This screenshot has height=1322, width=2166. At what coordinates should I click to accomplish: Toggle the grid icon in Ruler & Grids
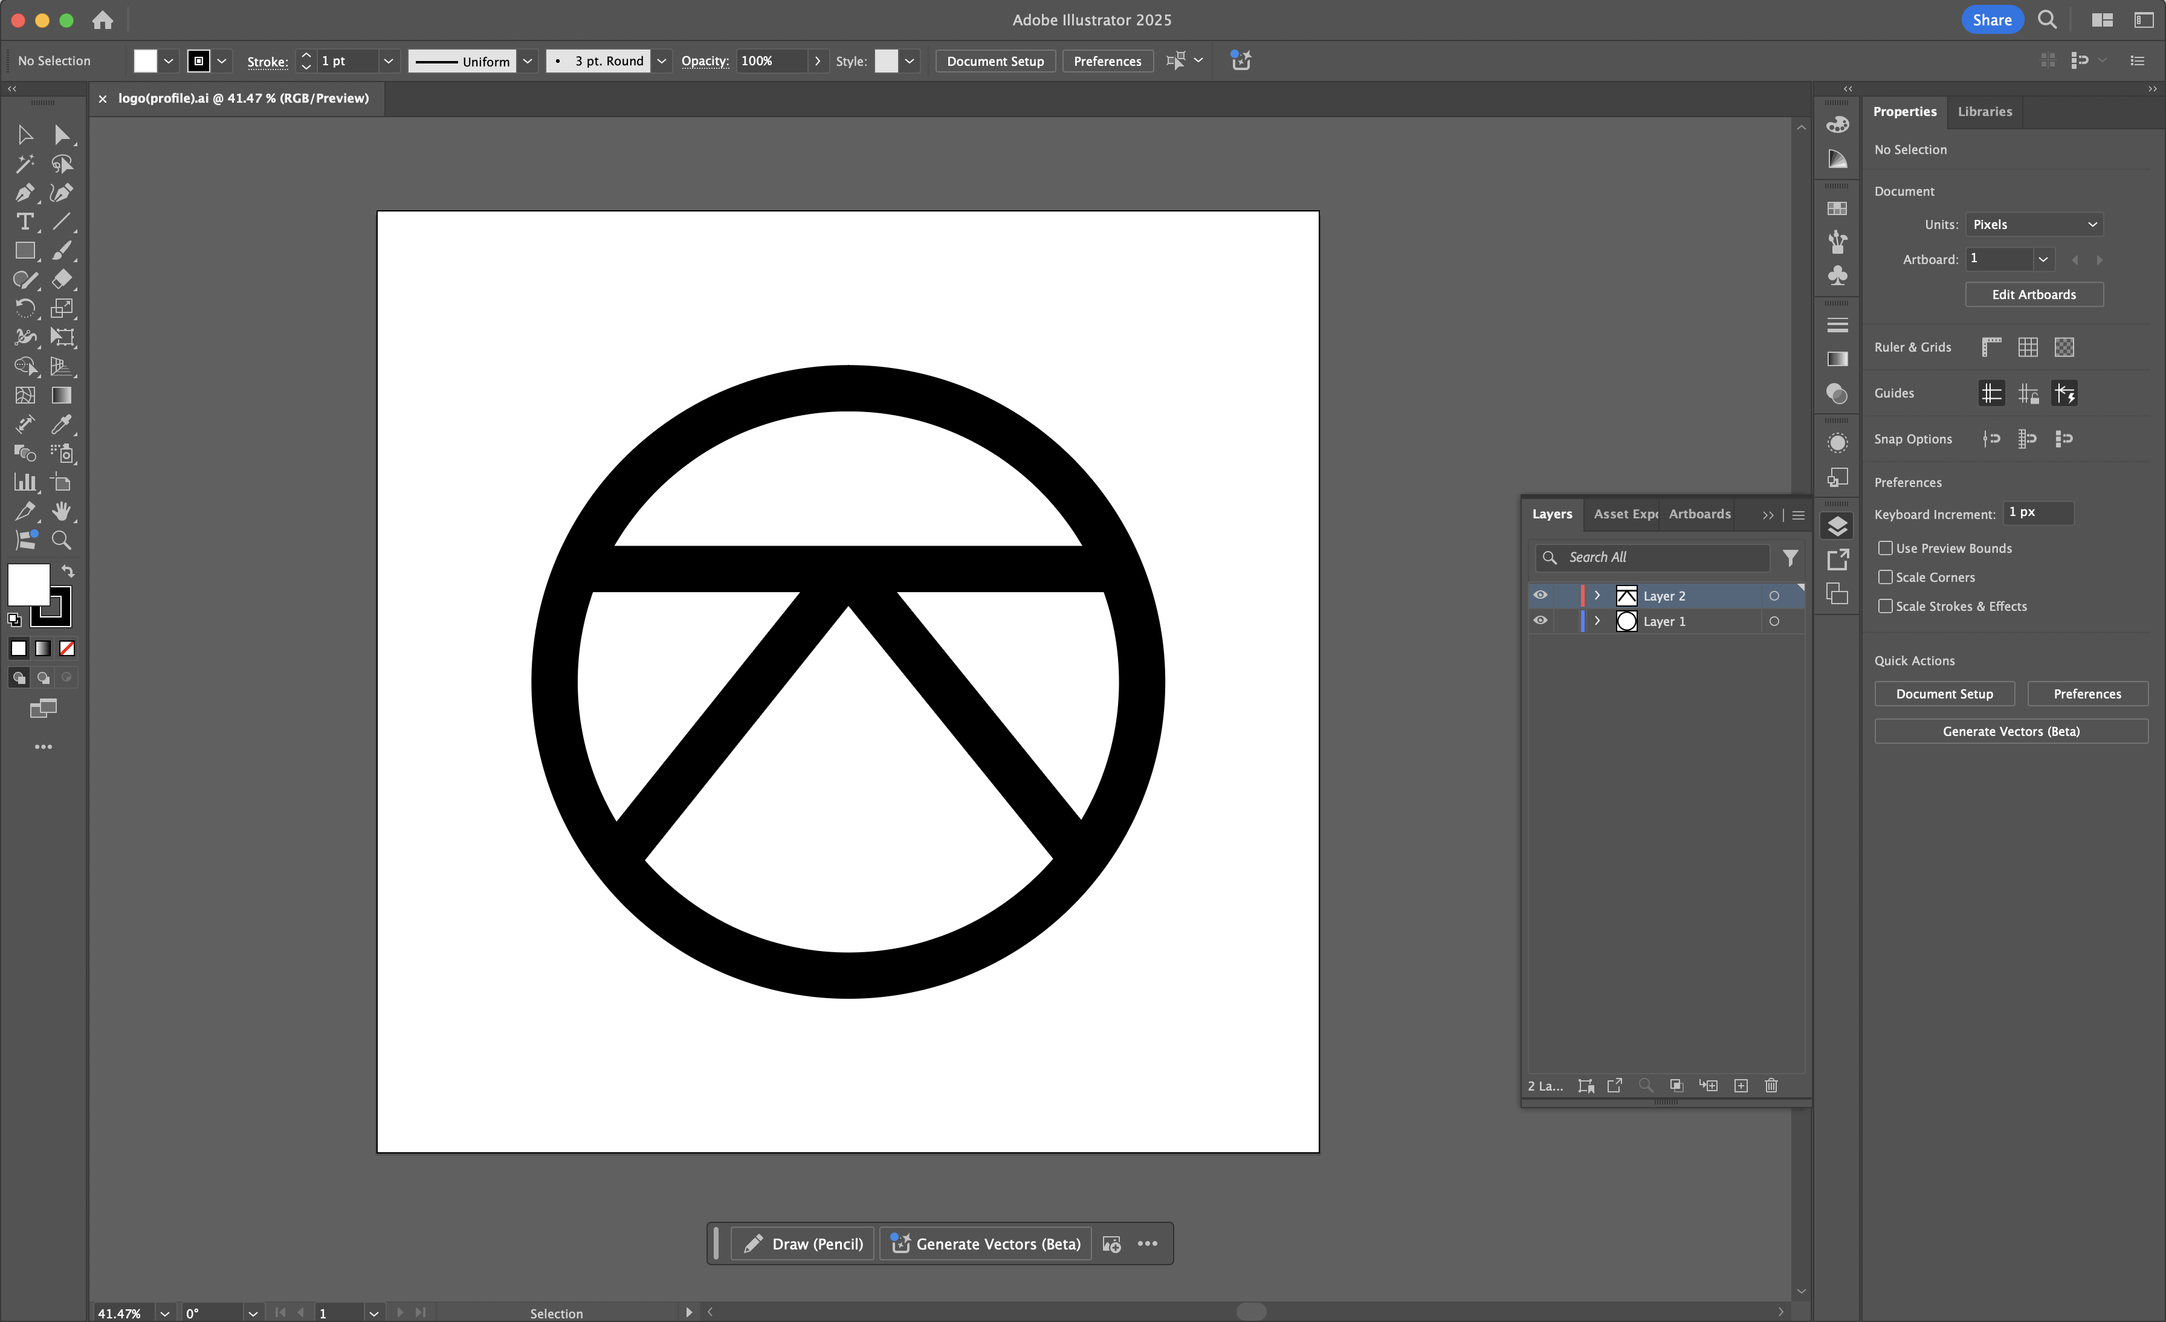pyautogui.click(x=2028, y=347)
